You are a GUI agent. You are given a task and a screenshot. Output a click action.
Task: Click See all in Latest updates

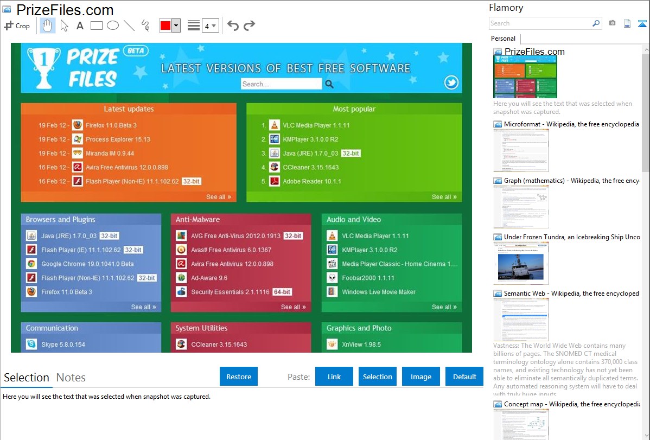[x=219, y=197]
